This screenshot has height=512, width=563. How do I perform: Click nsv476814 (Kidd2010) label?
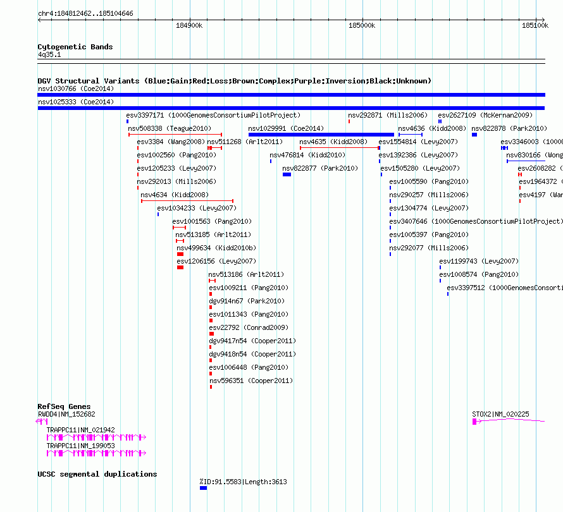[307, 155]
